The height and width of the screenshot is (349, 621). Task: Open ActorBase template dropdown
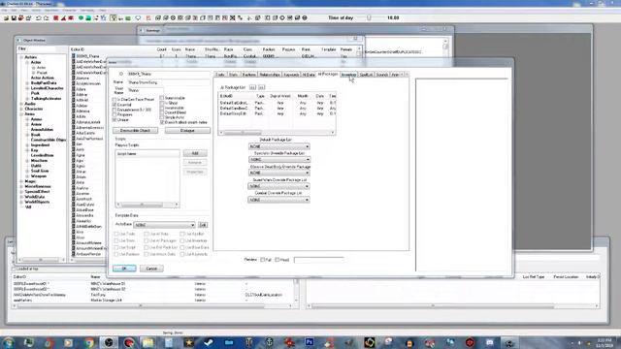(x=164, y=225)
